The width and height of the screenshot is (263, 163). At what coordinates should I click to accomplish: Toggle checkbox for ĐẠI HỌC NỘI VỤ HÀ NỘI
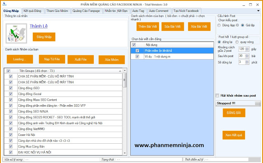point(11,152)
